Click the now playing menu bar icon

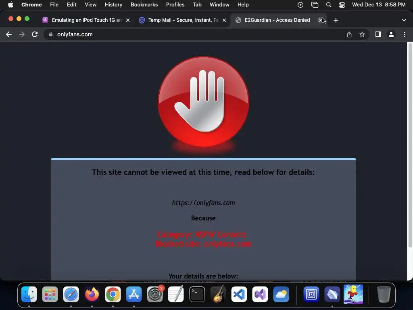(300, 5)
